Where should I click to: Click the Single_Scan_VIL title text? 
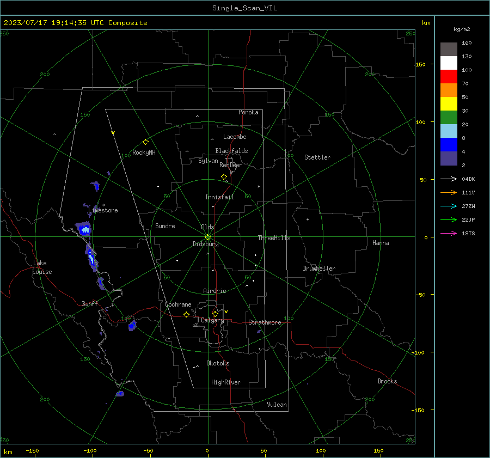tap(244, 8)
